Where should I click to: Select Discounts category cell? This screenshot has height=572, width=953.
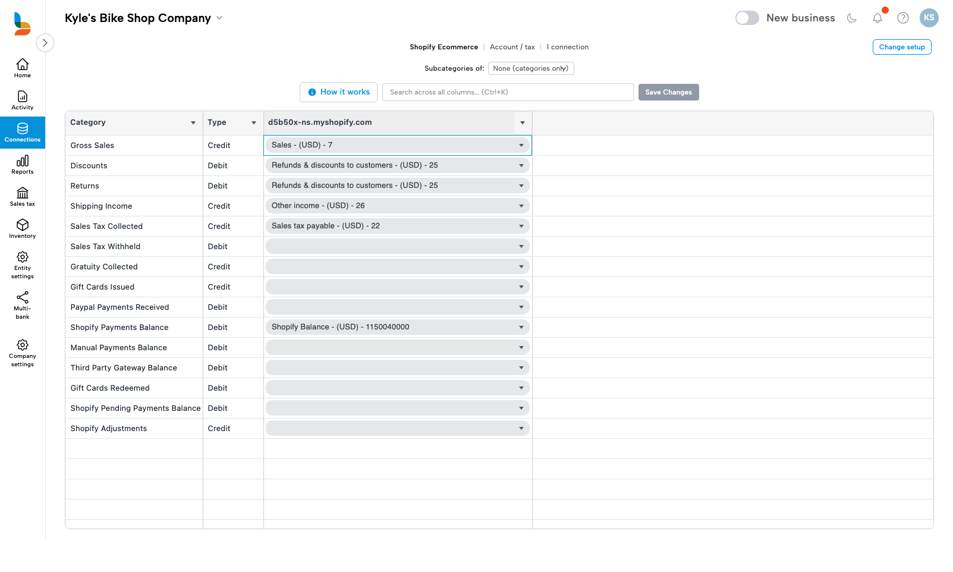(134, 166)
